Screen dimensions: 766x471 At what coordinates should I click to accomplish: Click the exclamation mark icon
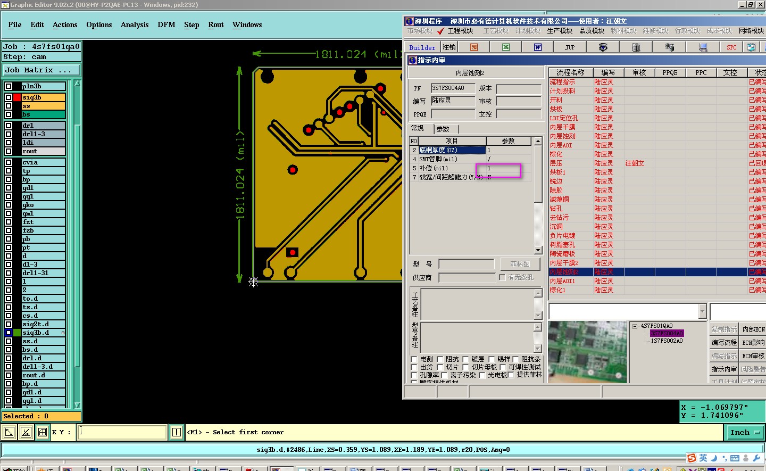pos(177,432)
